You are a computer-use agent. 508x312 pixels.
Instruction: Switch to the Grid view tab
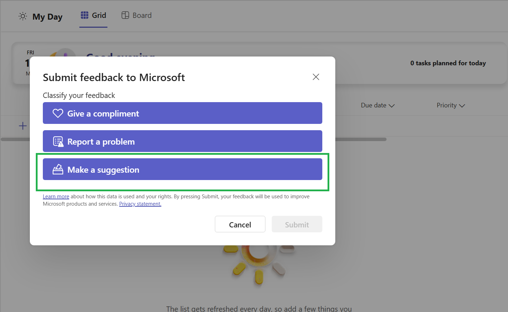[x=93, y=15]
